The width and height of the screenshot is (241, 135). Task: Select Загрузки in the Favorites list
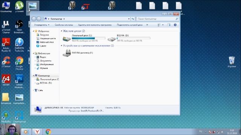click(x=44, y=35)
